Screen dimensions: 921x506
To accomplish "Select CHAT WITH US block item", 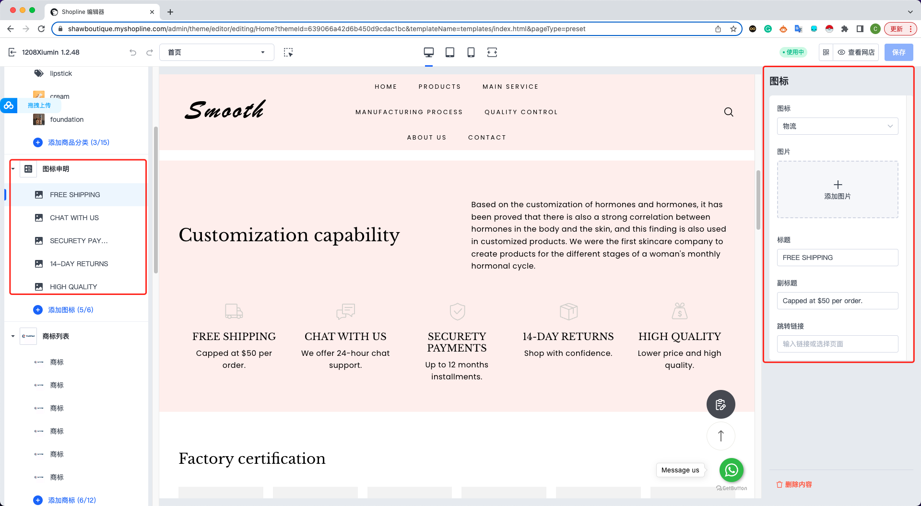I will click(74, 218).
